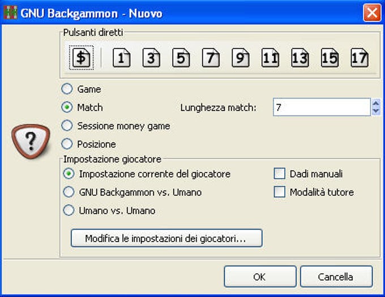The width and height of the screenshot is (385, 297).
Task: Decrease match length with down arrow
Action: tap(376, 111)
